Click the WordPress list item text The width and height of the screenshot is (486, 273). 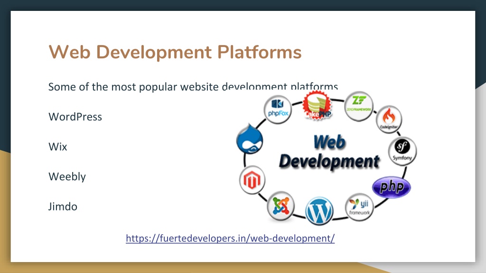point(75,117)
